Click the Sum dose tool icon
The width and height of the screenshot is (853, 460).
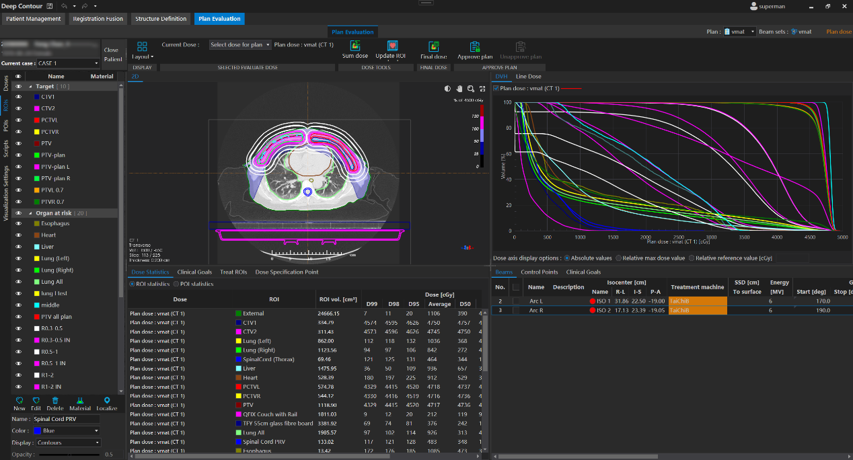355,46
